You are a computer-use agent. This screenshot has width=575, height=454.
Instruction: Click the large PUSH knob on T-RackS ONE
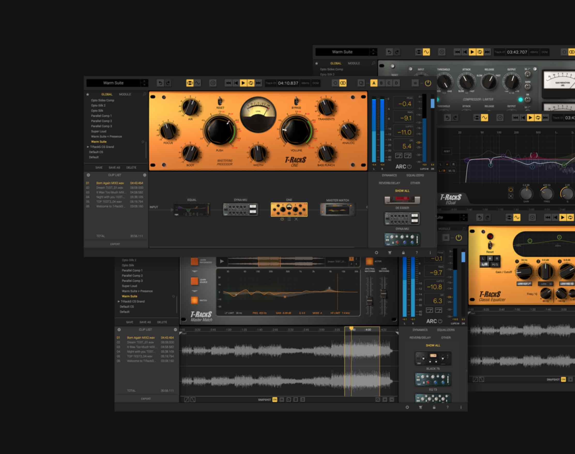[x=220, y=131]
